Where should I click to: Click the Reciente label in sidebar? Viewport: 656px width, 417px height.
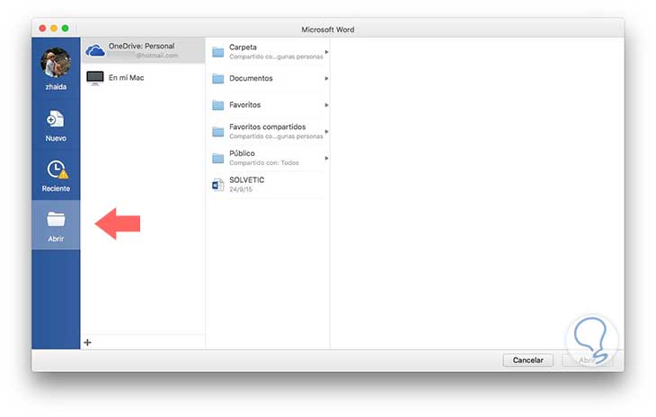pos(56,188)
